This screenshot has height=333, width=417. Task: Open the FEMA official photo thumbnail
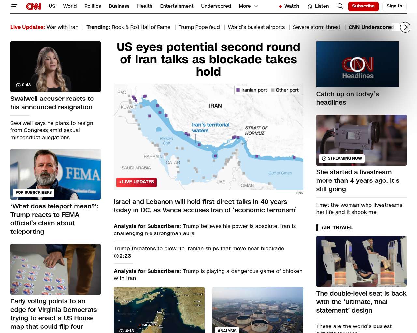(x=55, y=174)
